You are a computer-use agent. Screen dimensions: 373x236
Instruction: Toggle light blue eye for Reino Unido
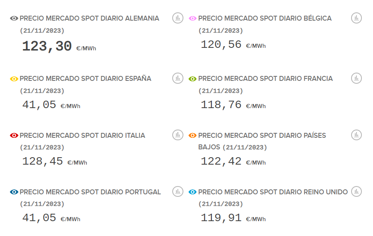192,192
